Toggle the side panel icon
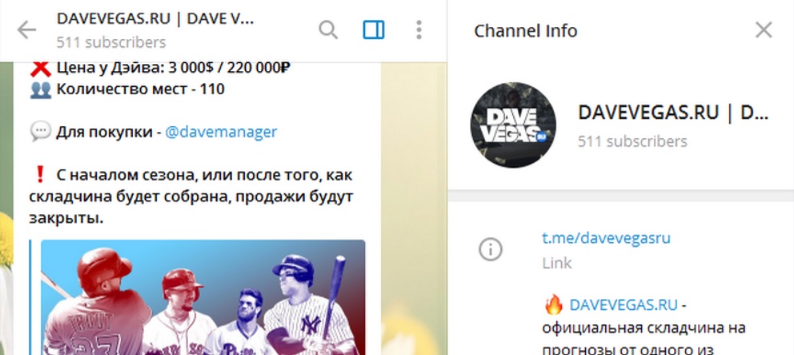This screenshot has width=794, height=355. [x=374, y=30]
